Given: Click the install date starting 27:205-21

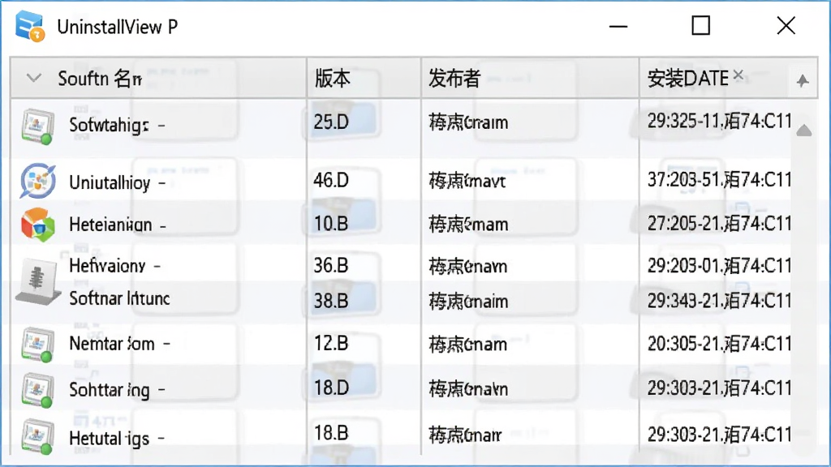Looking at the screenshot, I should pos(719,224).
